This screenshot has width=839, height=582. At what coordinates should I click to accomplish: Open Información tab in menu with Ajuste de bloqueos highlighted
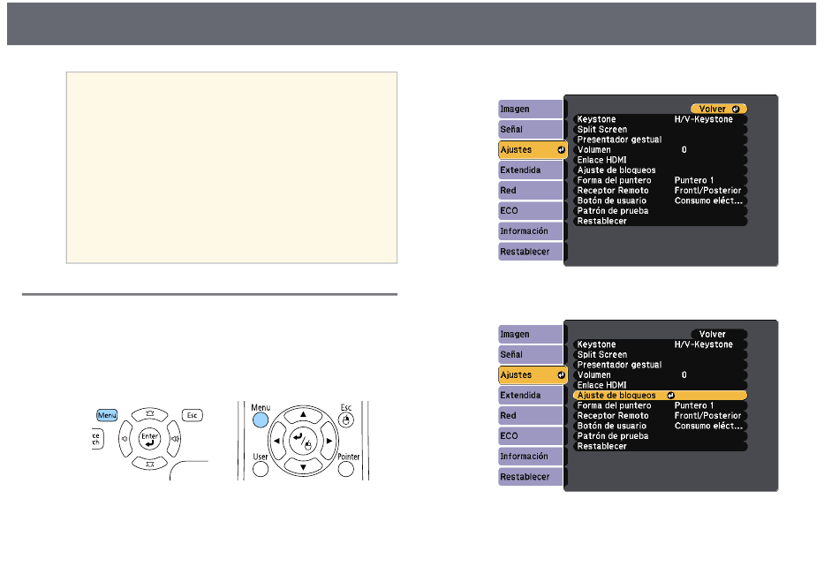530,457
